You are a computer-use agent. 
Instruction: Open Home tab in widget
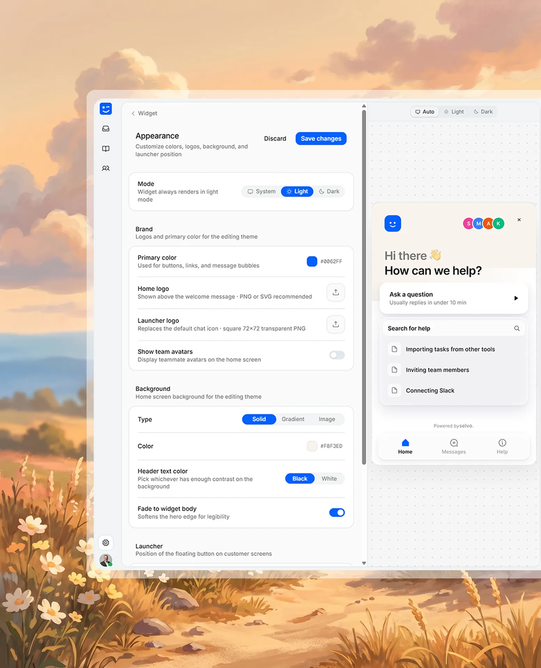(405, 447)
